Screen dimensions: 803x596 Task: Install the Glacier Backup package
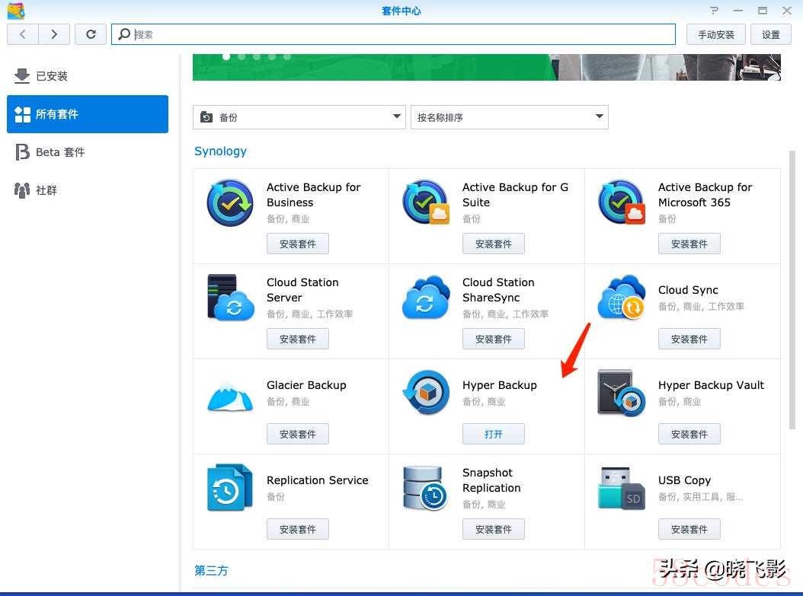298,435
